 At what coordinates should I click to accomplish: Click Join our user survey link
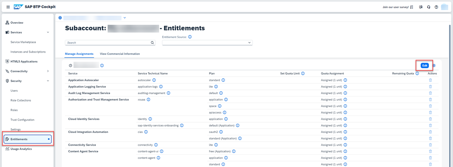pyautogui.click(x=395, y=7)
